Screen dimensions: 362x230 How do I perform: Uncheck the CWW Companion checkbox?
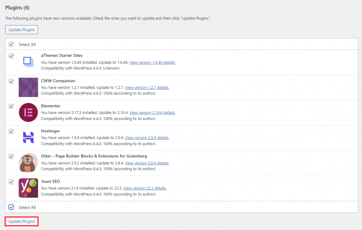[11, 81]
